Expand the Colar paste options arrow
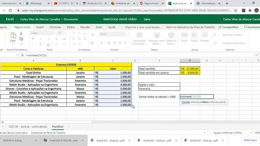 pos(13,44)
